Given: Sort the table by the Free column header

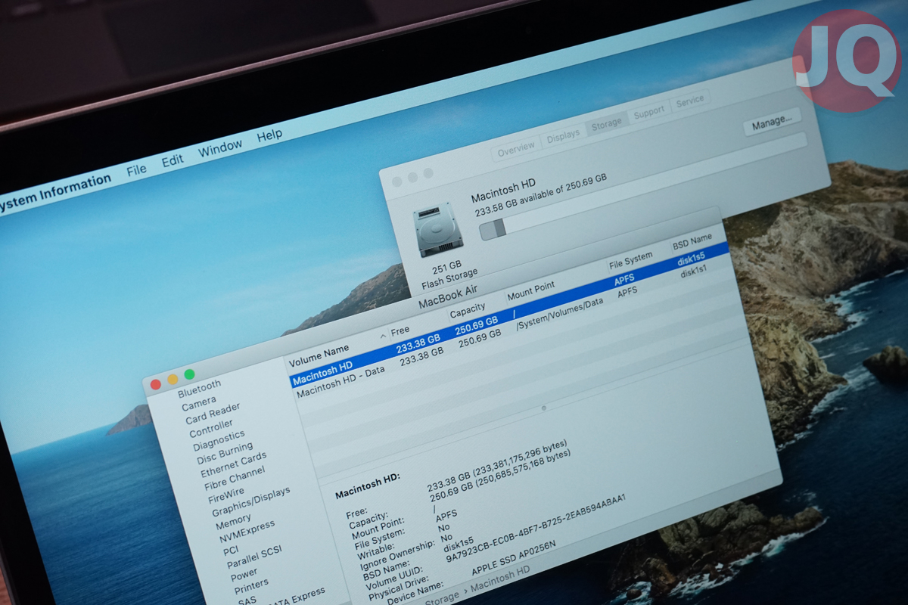Looking at the screenshot, I should [400, 331].
